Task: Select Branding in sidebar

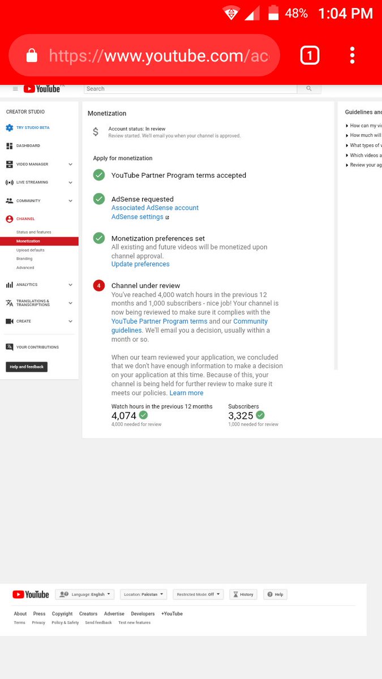Action: pos(24,259)
